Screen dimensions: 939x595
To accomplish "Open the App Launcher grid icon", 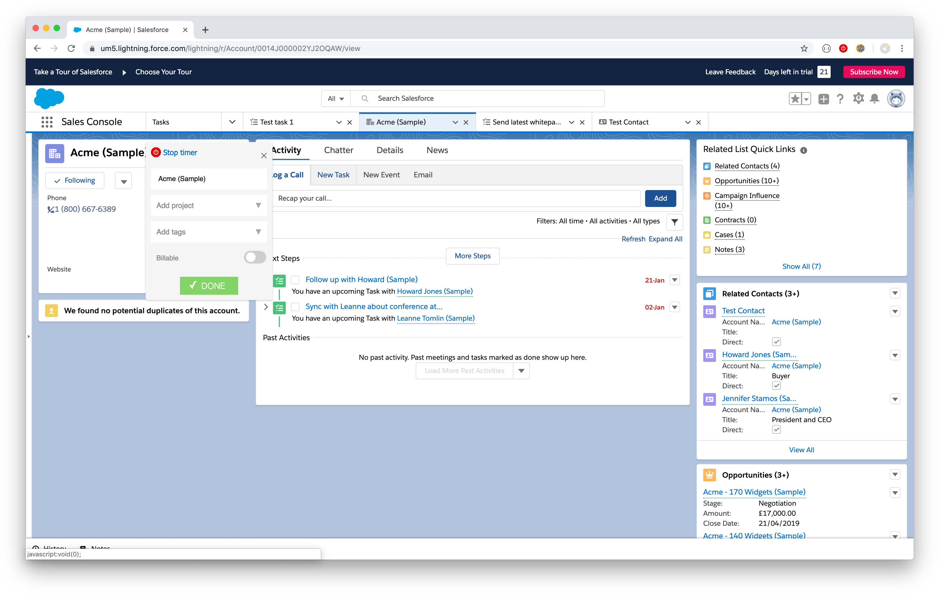I will [x=47, y=122].
